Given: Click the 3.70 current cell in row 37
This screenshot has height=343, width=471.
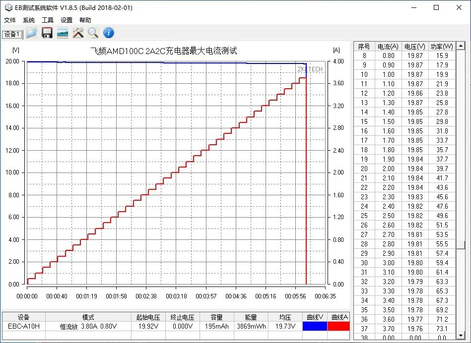Looking at the screenshot, I should [389, 329].
